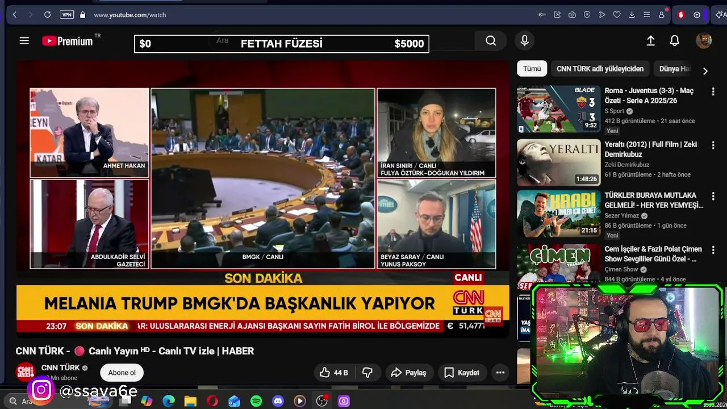Take a snapshot with the camera icon
The width and height of the screenshot is (727, 409).
coord(572,15)
